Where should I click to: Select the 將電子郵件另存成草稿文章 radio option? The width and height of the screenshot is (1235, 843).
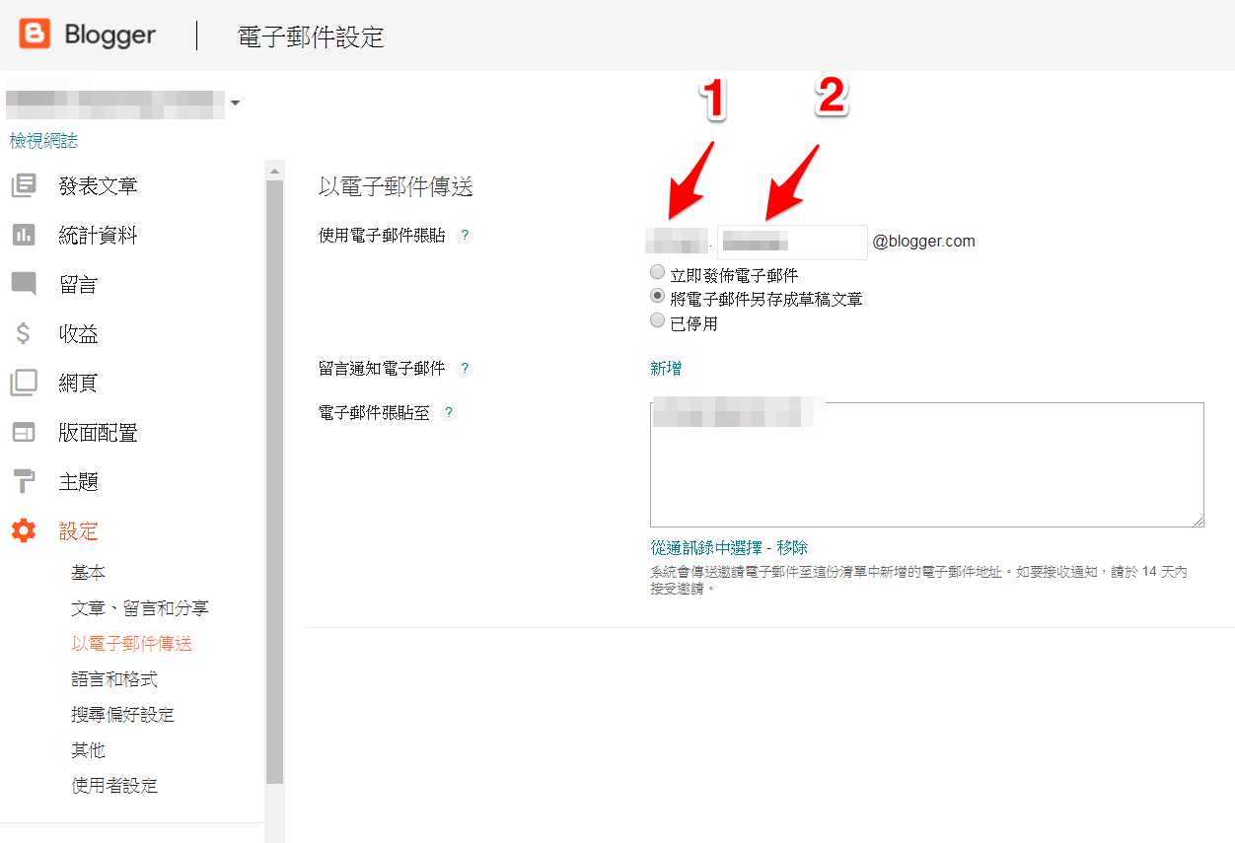[x=657, y=296]
